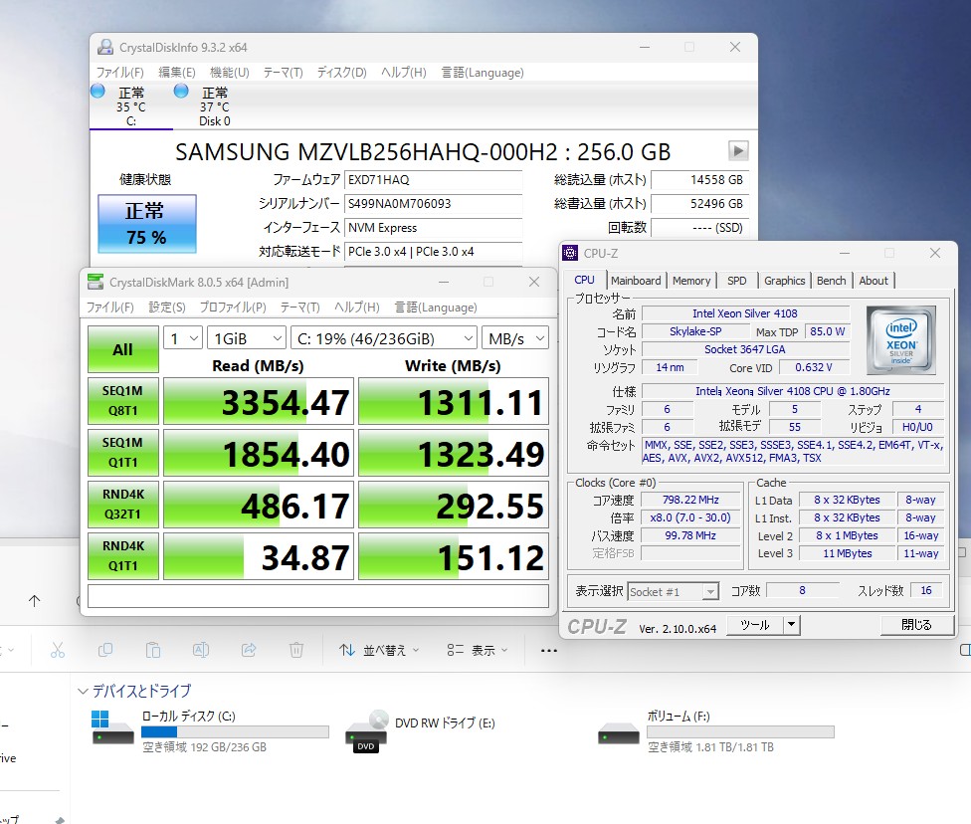This screenshot has width=971, height=824.
Task: Click the Paste icon in Explorer toolbar
Action: (x=153, y=650)
